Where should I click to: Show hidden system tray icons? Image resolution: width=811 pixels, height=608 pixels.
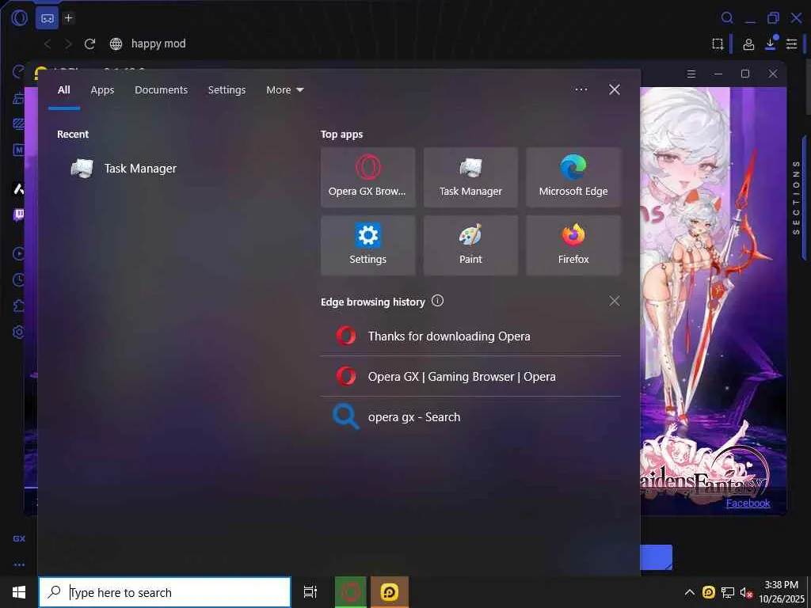point(690,592)
